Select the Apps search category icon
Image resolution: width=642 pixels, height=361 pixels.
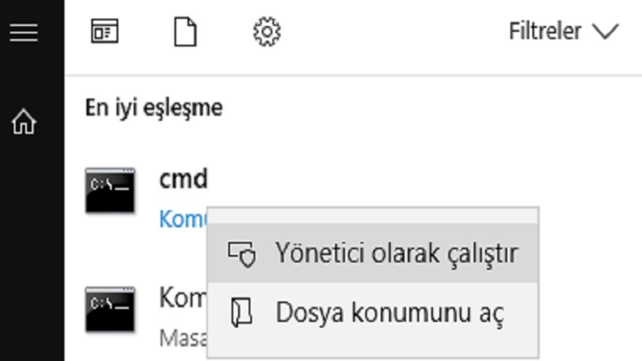coord(103,30)
